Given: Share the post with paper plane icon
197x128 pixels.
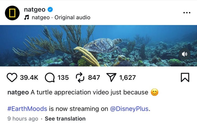Looking at the screenshot, I should (112, 78).
